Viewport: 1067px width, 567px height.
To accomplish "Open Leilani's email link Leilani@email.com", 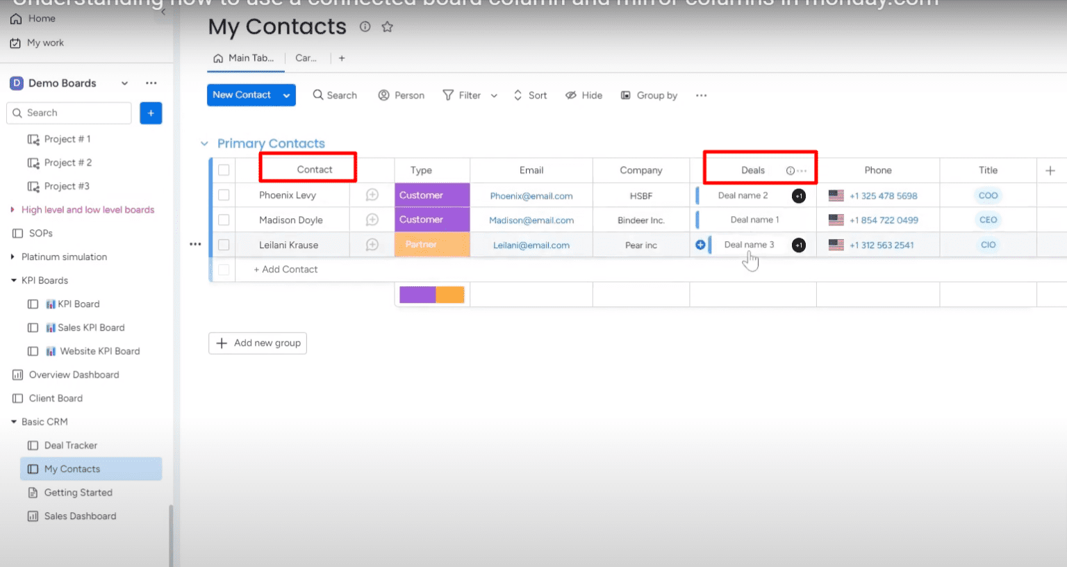I will (531, 245).
